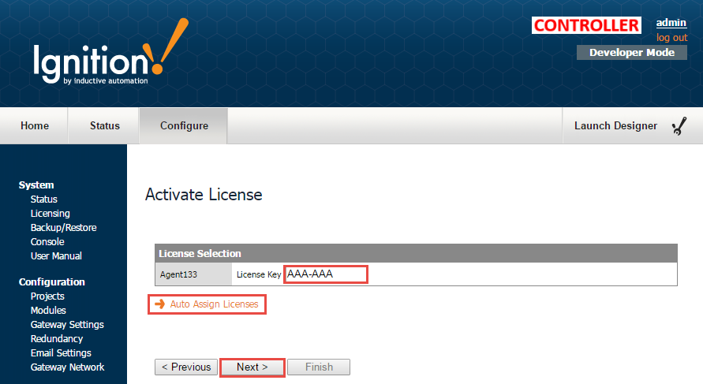
Task: Click the disabled Finish button
Action: (319, 367)
